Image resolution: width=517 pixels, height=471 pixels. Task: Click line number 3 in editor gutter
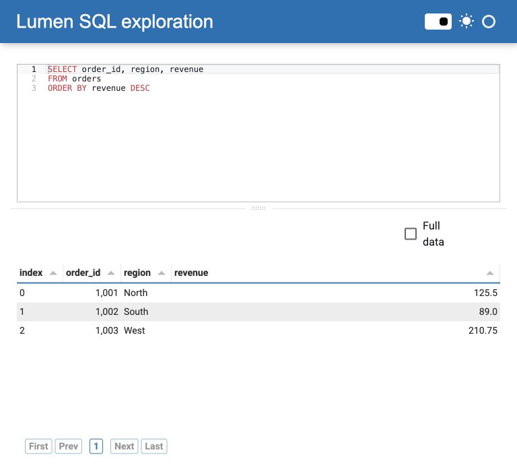(x=34, y=88)
